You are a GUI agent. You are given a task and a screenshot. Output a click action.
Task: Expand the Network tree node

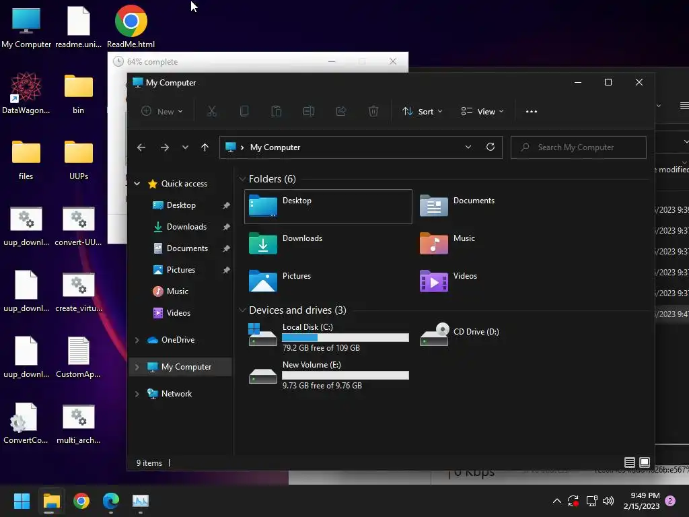pyautogui.click(x=137, y=393)
